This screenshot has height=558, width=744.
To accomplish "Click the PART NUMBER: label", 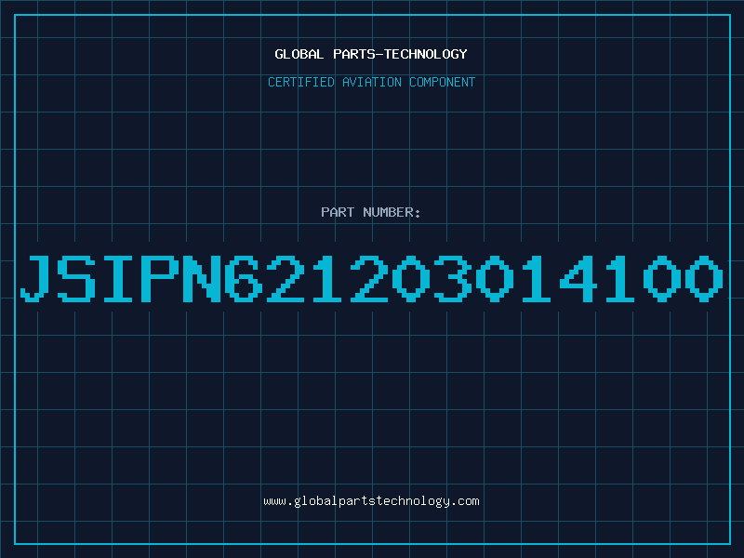I will (371, 212).
